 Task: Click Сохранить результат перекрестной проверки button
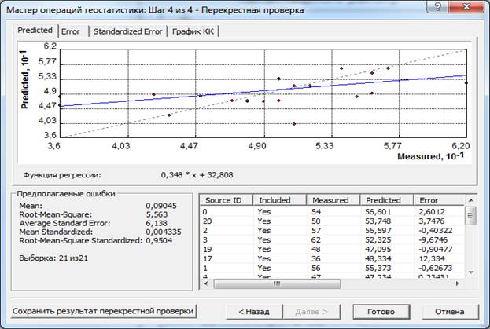(103, 311)
